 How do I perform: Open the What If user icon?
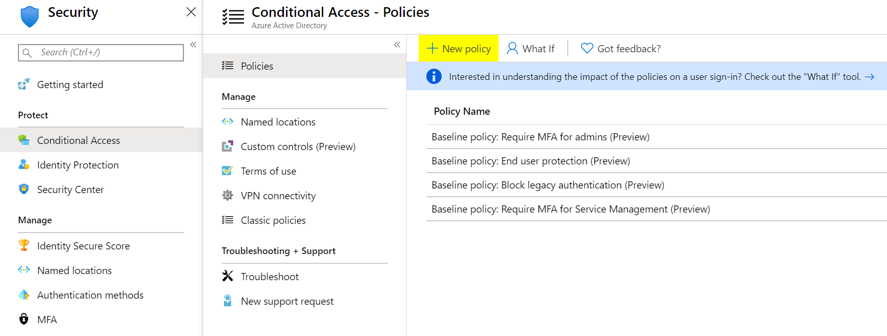512,49
